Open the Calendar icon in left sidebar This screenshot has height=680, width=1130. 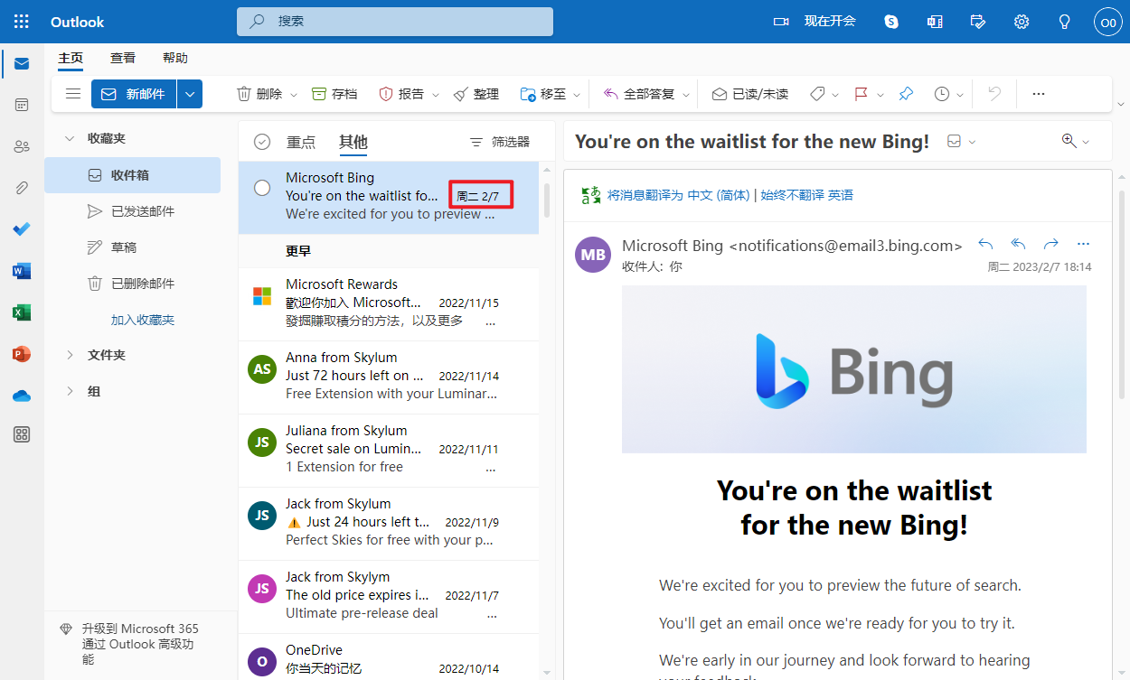tap(22, 105)
